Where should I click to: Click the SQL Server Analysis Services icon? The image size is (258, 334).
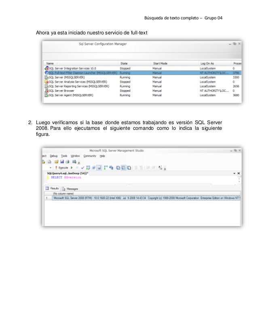[x=47, y=82]
